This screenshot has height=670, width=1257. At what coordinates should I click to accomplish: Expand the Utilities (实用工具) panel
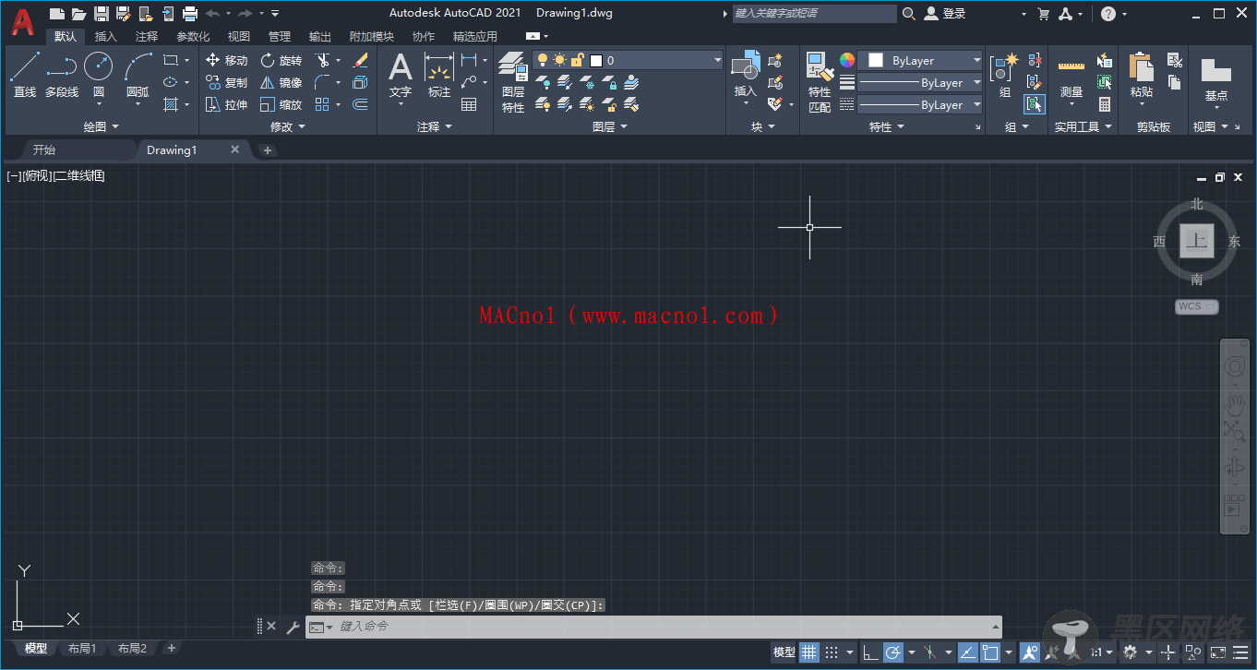1083,126
